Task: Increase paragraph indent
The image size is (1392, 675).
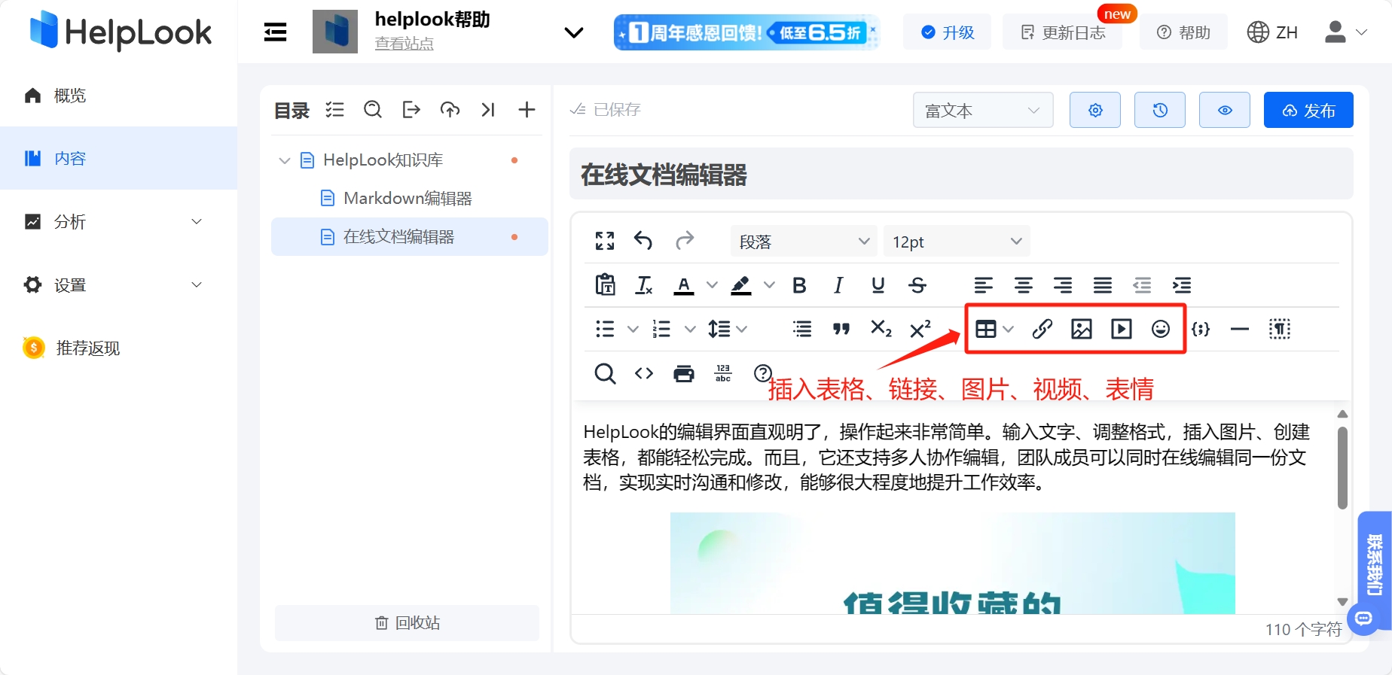Action: [1182, 285]
